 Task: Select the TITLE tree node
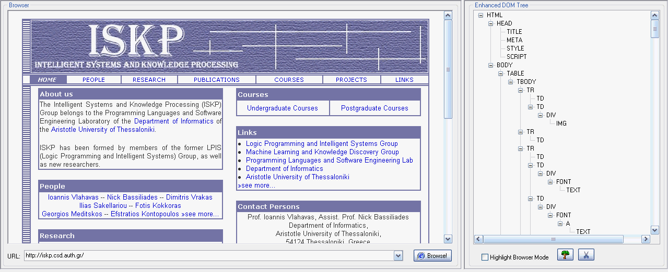point(514,32)
